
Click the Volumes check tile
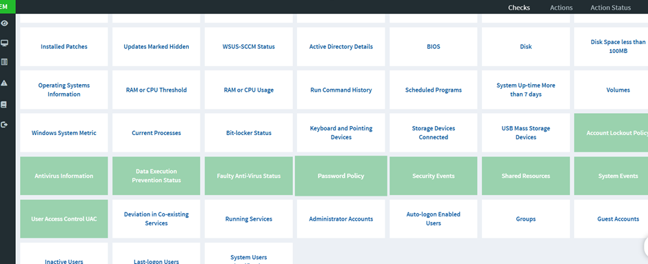[611, 90]
